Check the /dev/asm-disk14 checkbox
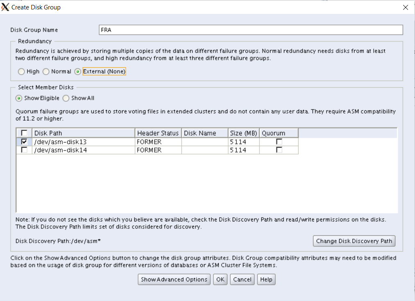Viewport: 415px width, 301px height. click(x=24, y=150)
